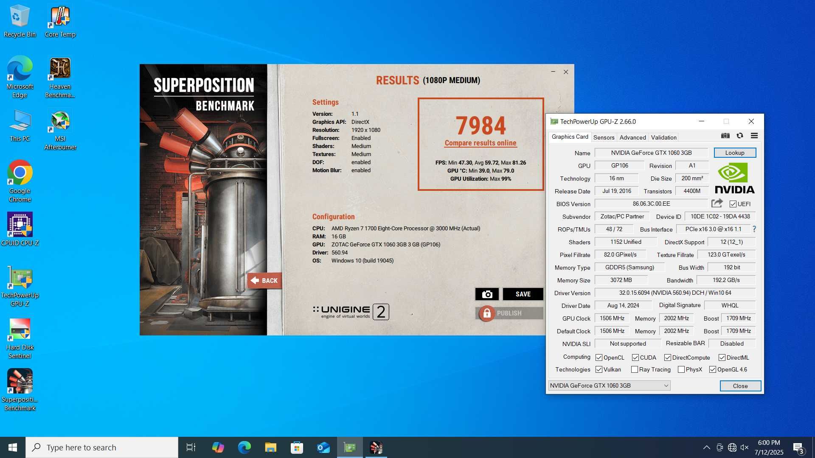Switch to GPU-Z taskbar button

tap(350, 447)
